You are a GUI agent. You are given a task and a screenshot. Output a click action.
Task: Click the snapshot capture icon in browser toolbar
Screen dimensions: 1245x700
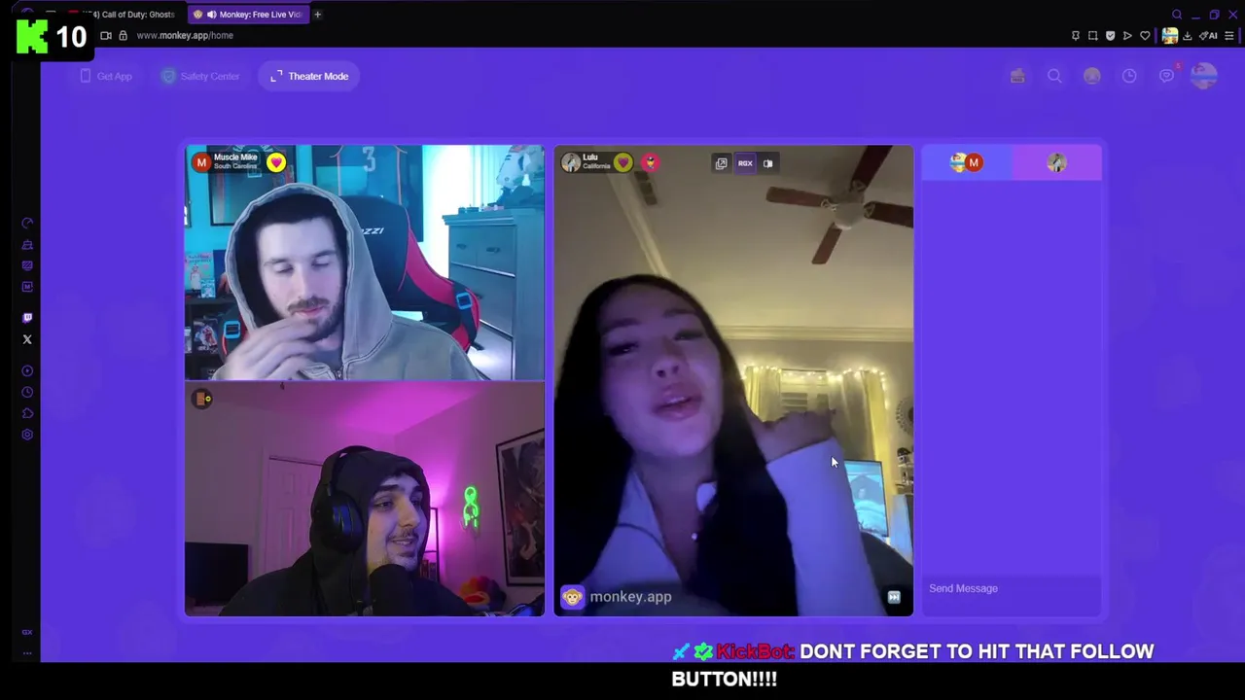1092,36
